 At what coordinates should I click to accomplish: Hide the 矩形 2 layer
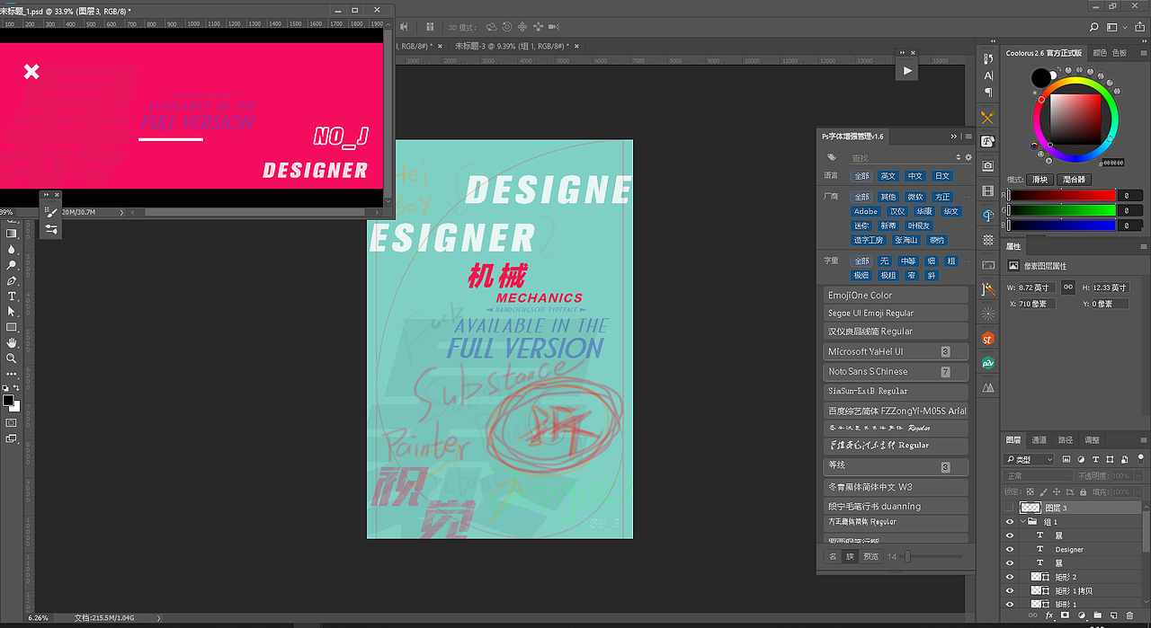pyautogui.click(x=1010, y=577)
